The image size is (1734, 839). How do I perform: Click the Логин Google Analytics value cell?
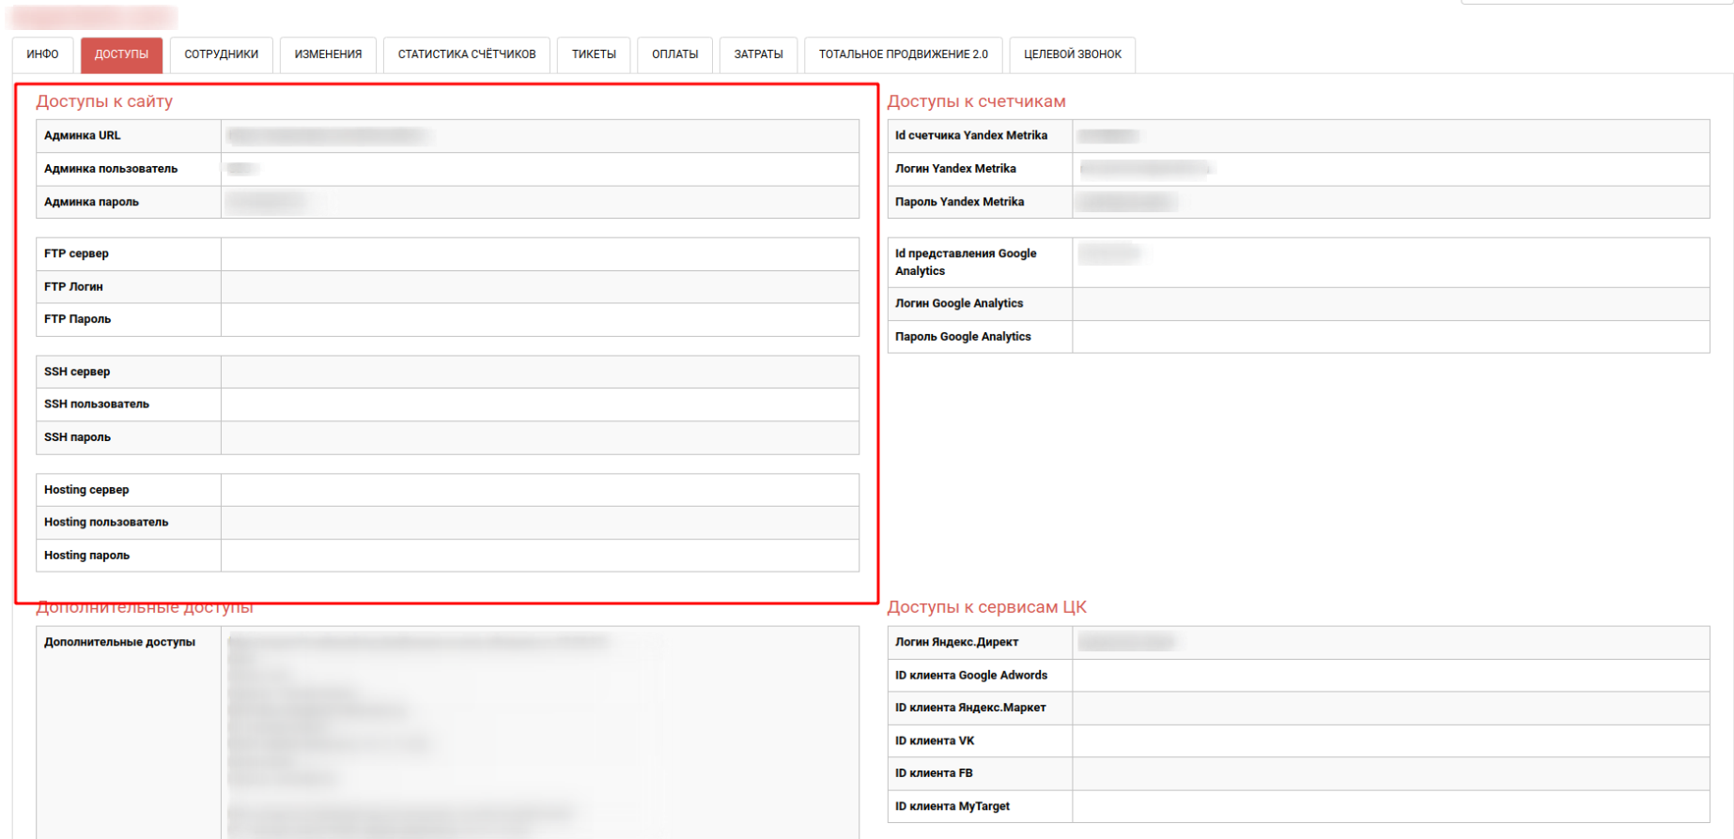tap(1390, 304)
